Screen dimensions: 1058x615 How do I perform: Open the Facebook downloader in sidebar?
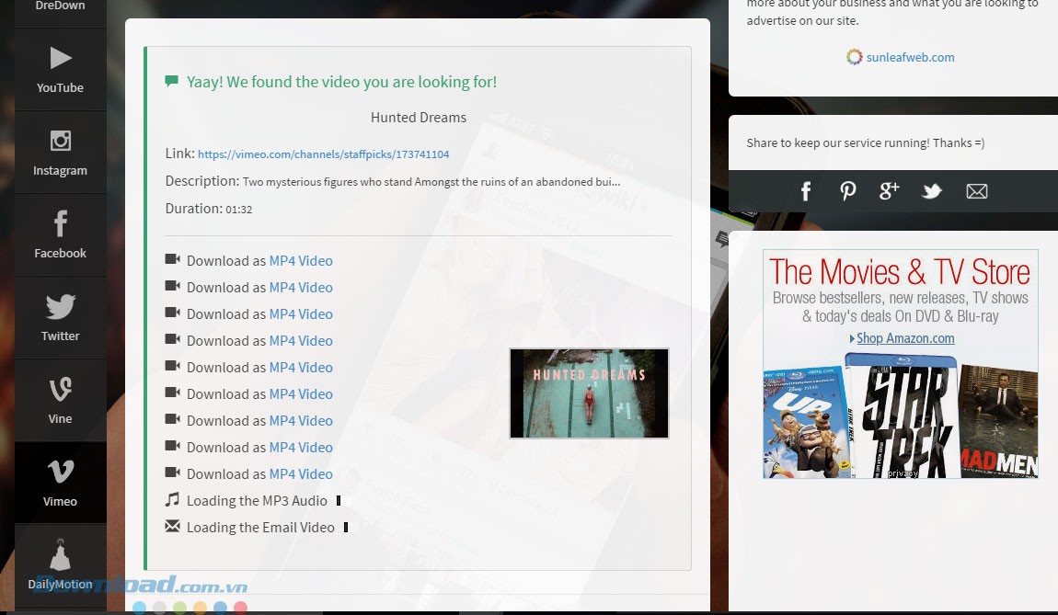point(60,235)
